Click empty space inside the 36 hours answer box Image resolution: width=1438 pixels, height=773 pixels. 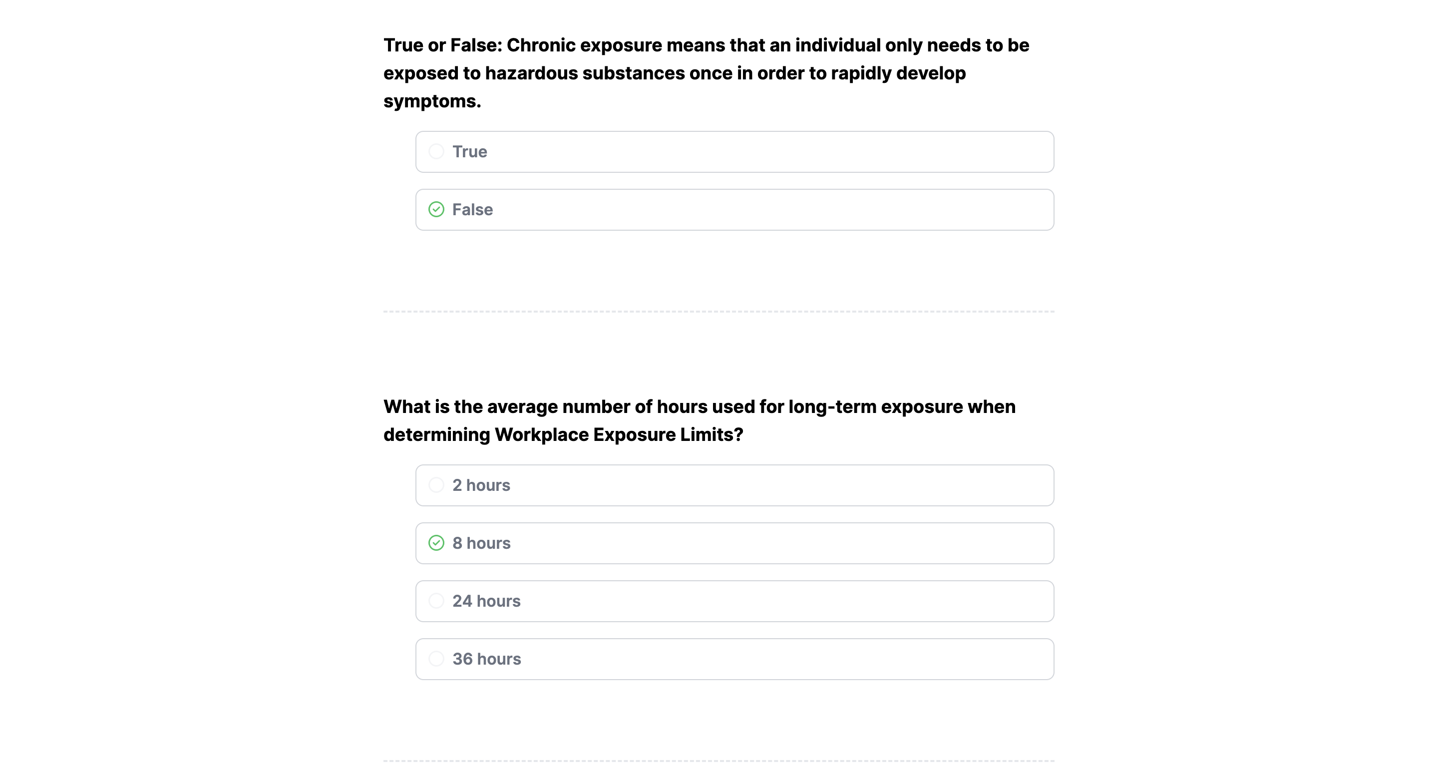pyautogui.click(x=781, y=659)
